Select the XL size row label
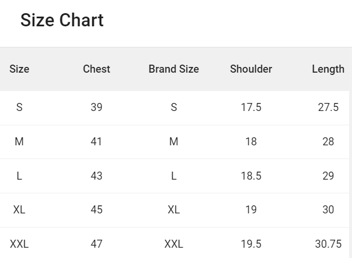 click(19, 210)
